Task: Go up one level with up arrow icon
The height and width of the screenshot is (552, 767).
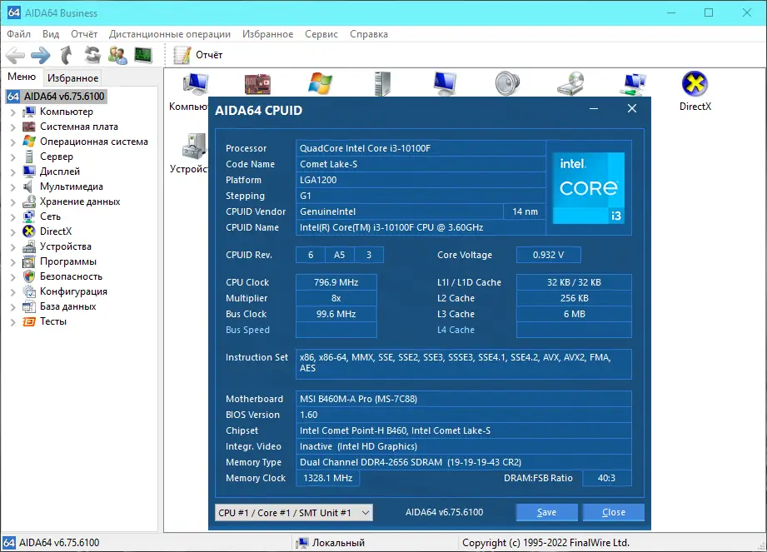Action: 67,55
